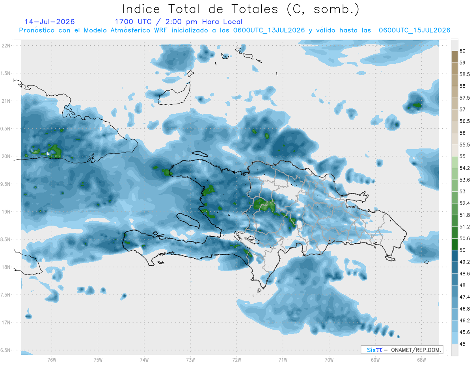This screenshot has height=365, width=473.
Task: Select the "51.8" color scale value
Action: [465, 215]
